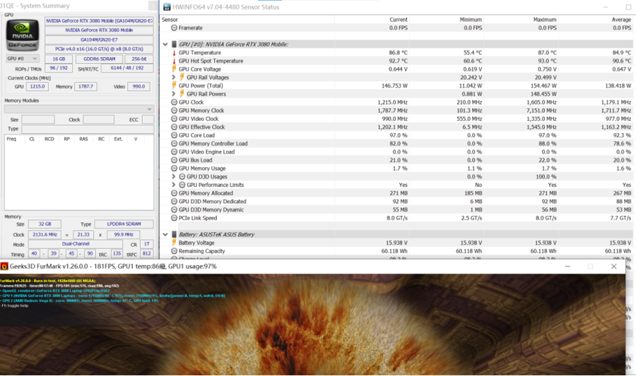Click the GPU Core Voltage lightning icon

click(174, 69)
